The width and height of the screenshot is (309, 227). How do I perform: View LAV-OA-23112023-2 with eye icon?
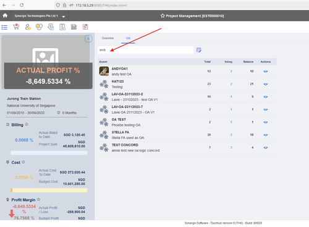tap(266, 97)
